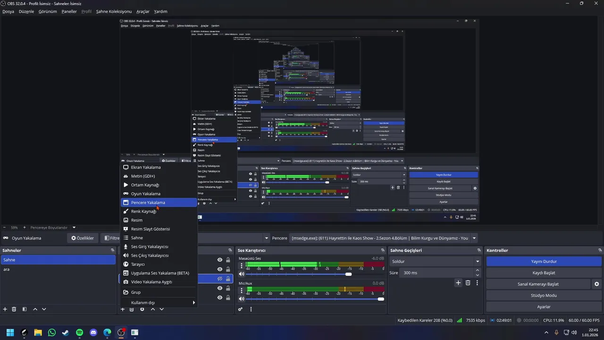
Task: Open Steam from the taskbar
Action: tap(66, 332)
